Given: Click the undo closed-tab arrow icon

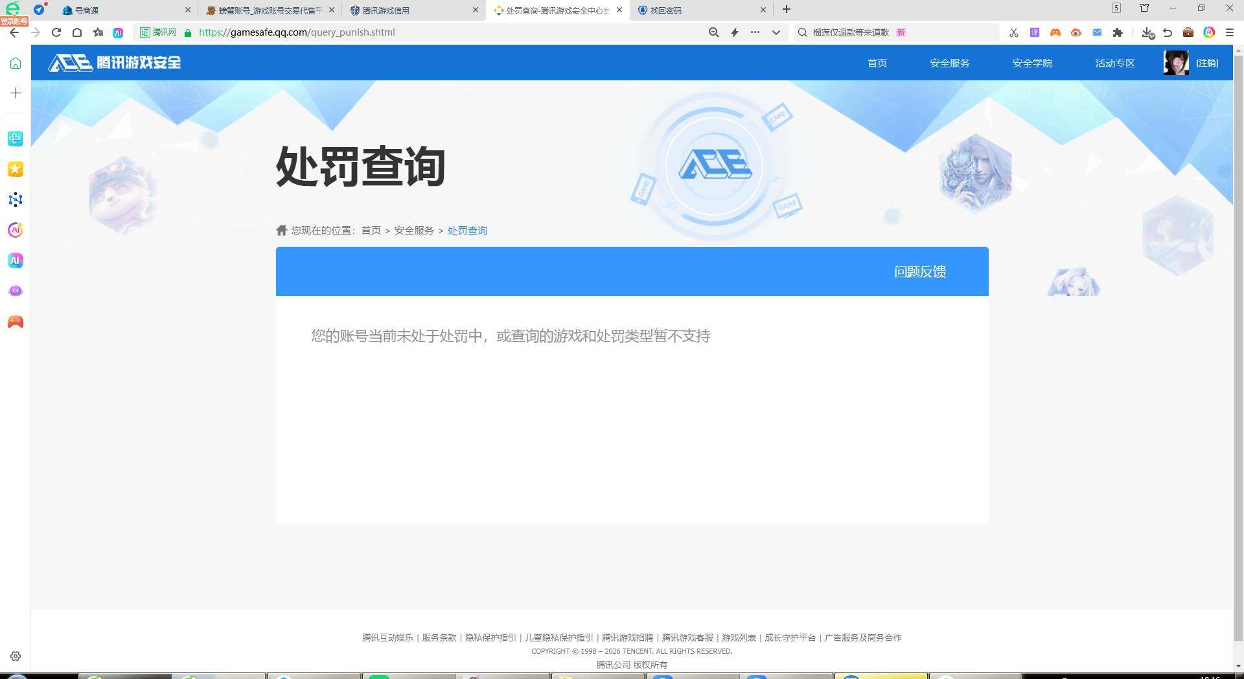Looking at the screenshot, I should coord(1168,32).
